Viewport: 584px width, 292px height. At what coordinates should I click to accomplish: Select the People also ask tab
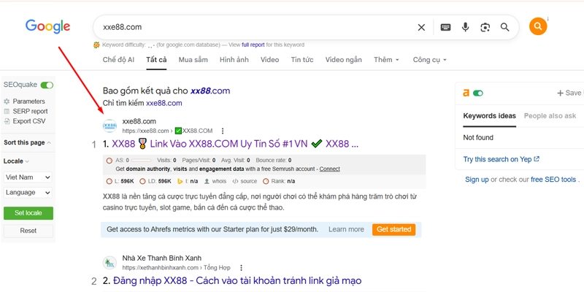pos(550,115)
